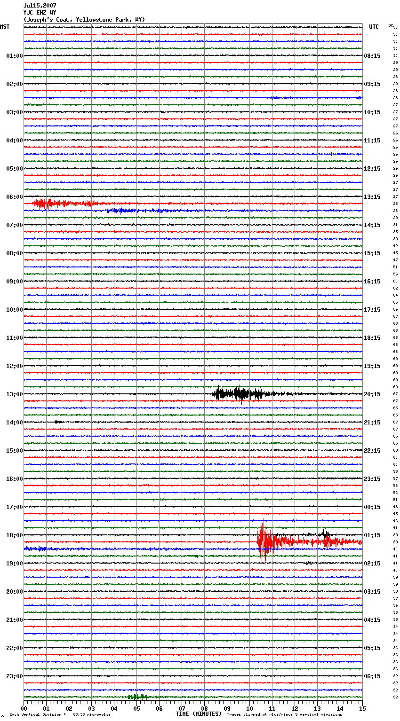
Task: Click the 21:15 UTC time label
Action: [372, 423]
